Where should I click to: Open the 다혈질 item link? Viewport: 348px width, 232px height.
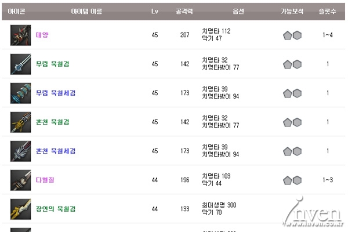coord(45,180)
